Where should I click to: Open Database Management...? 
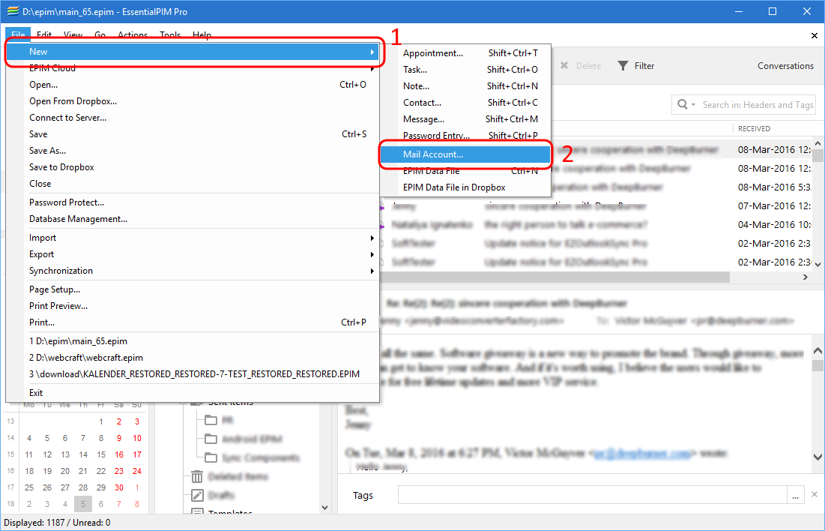click(x=193, y=219)
